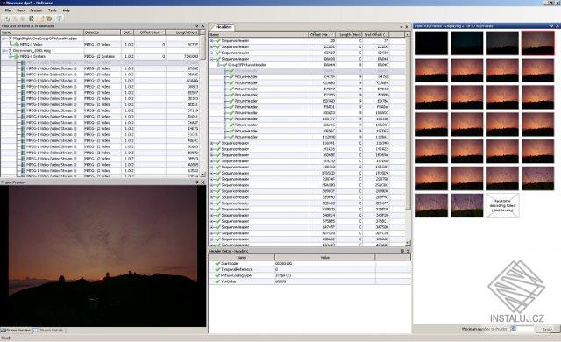
Task: Sort Files and Streams by Name column
Action: coord(42,32)
